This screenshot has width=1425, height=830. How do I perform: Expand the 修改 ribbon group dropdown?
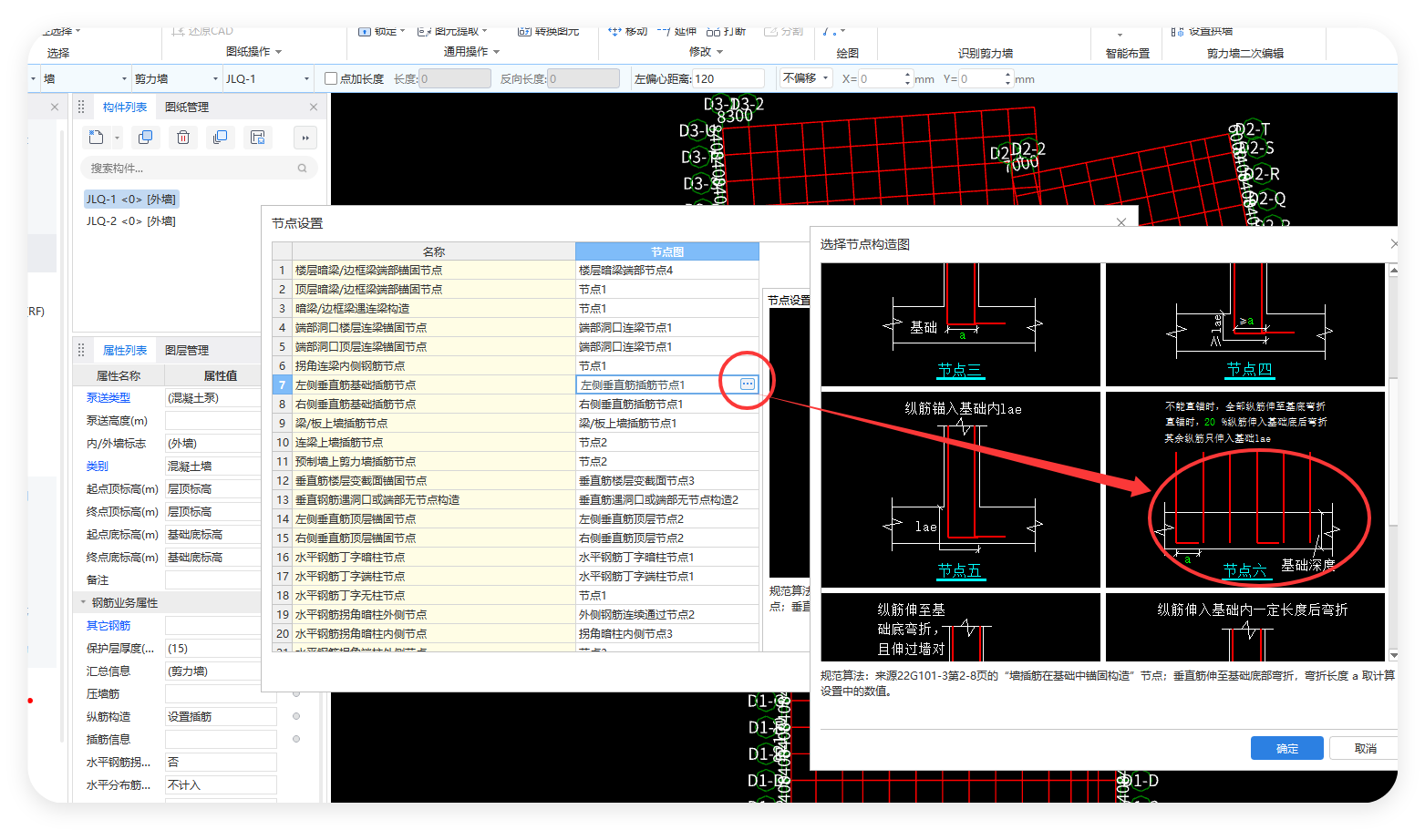(x=720, y=52)
